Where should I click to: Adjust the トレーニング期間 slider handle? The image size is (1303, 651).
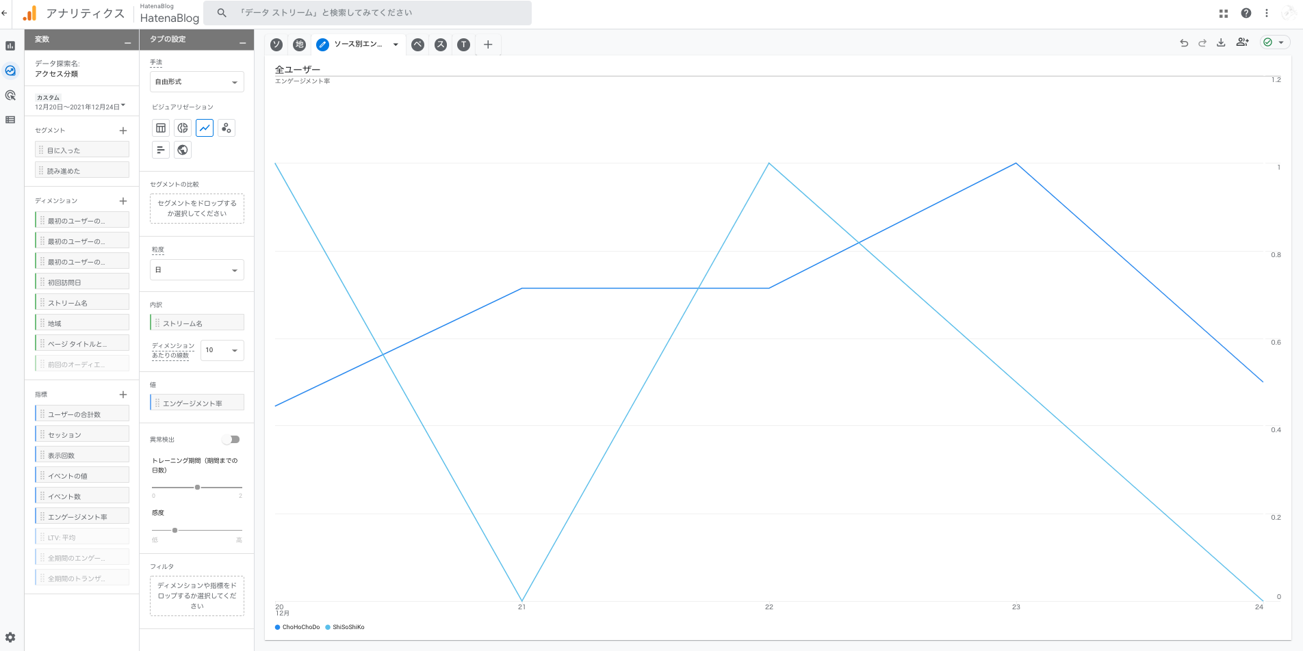(x=197, y=488)
